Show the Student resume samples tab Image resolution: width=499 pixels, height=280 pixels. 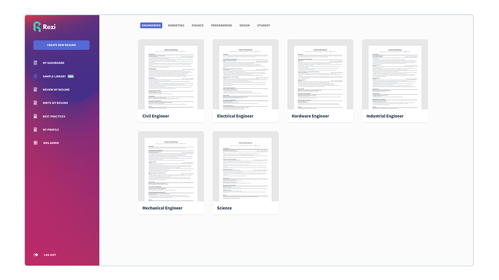click(x=264, y=26)
